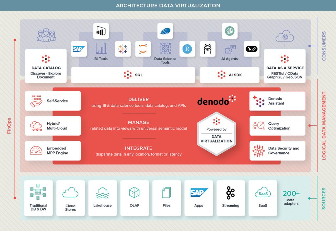336x241 pixels.
Task: Click the Self-Service hand binary icon
Action: [x=36, y=101]
